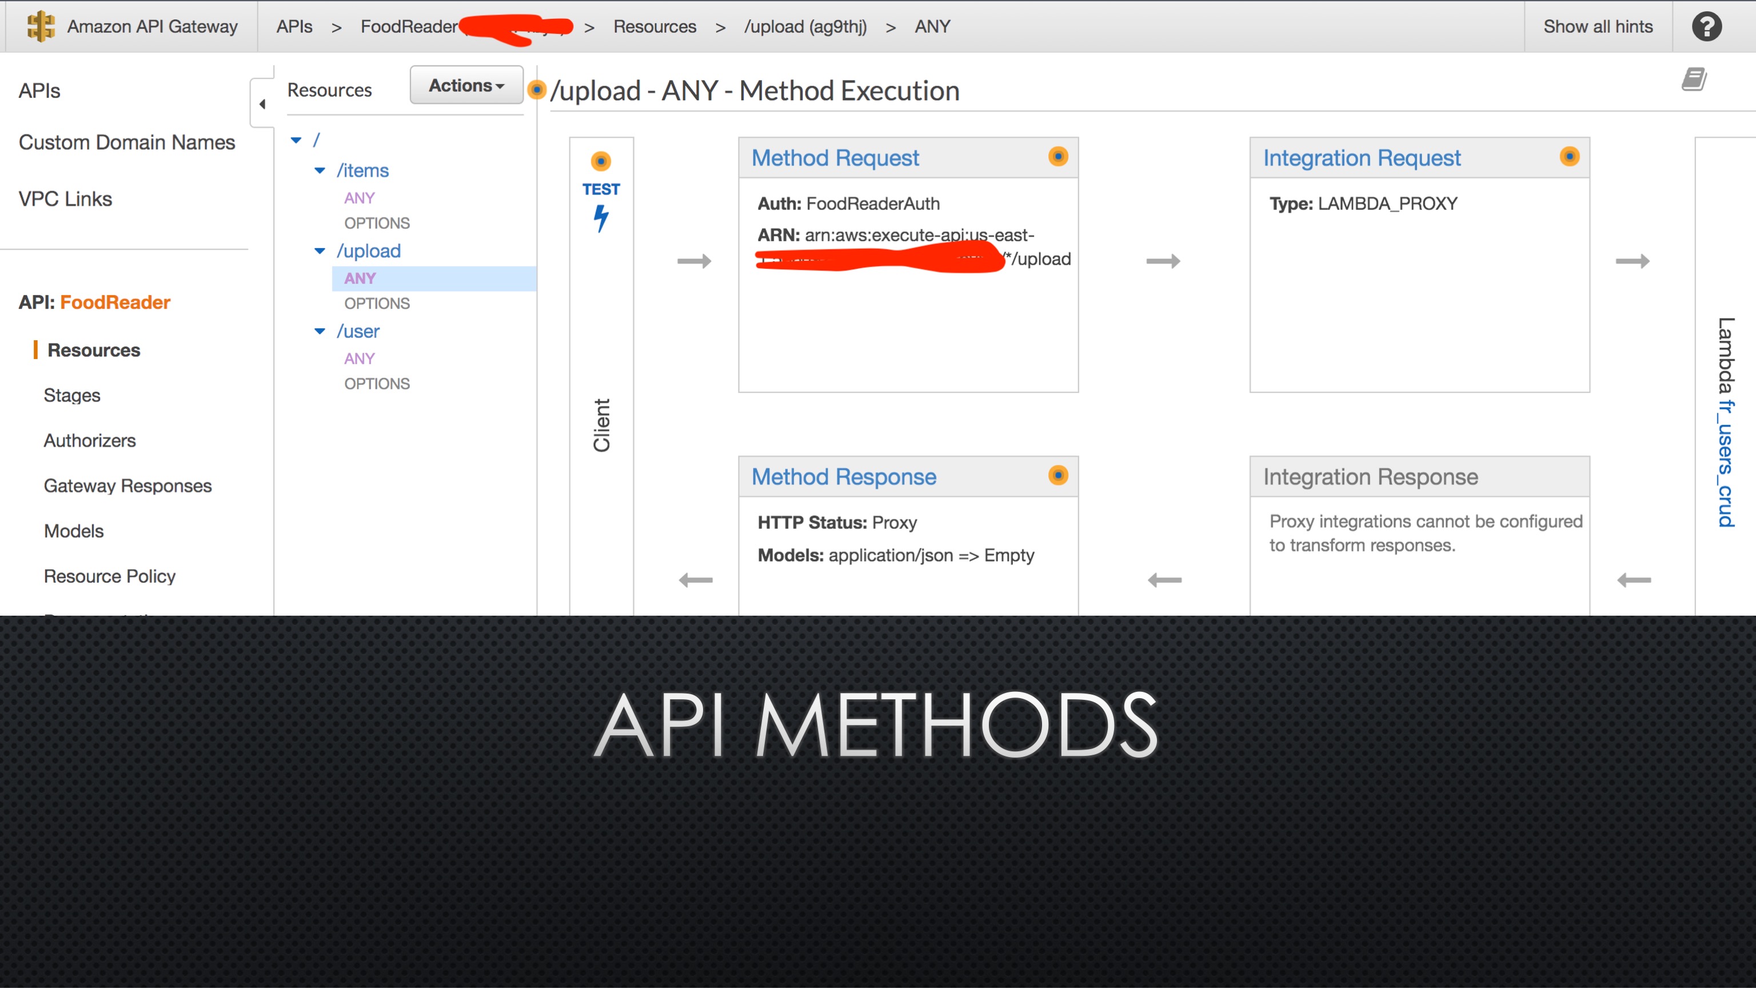Click the TEST label link
Screen dimensions: 1756x988
601,189
